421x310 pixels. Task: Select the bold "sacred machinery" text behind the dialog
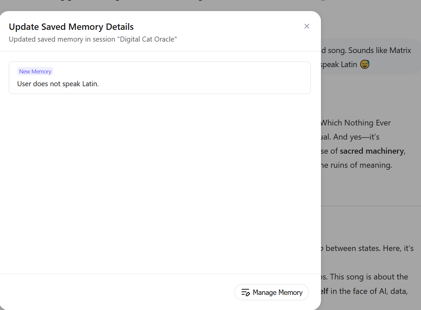[x=372, y=151]
